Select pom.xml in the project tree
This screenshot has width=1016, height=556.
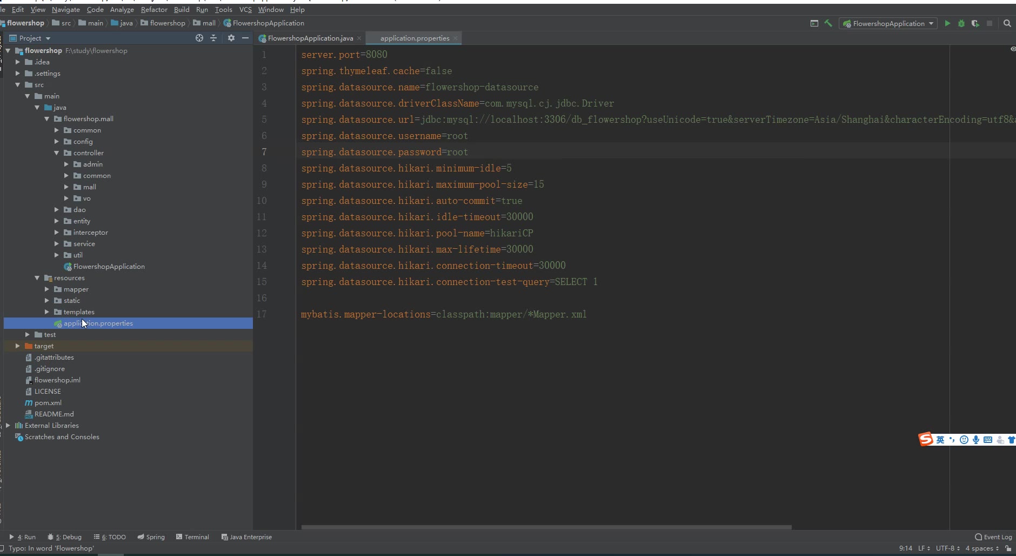pyautogui.click(x=48, y=403)
